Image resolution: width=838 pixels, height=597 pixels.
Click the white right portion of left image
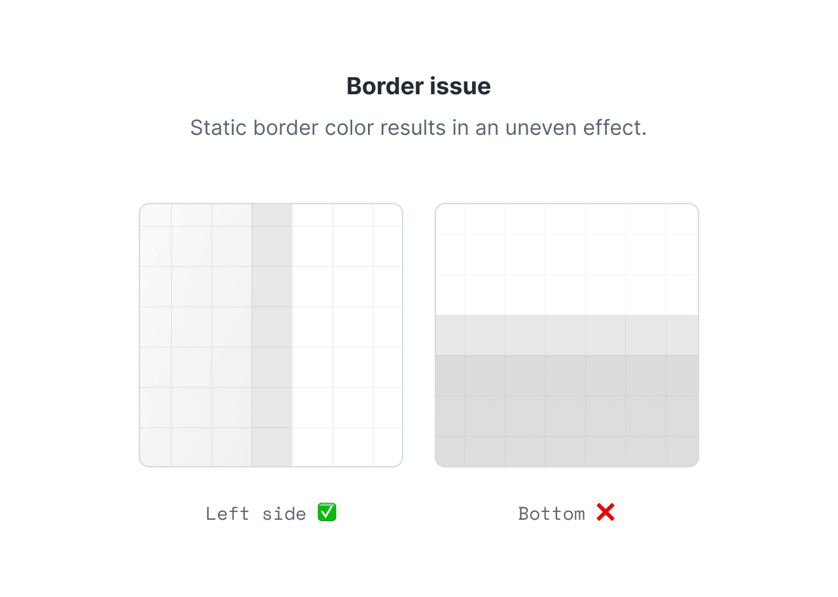pos(347,335)
